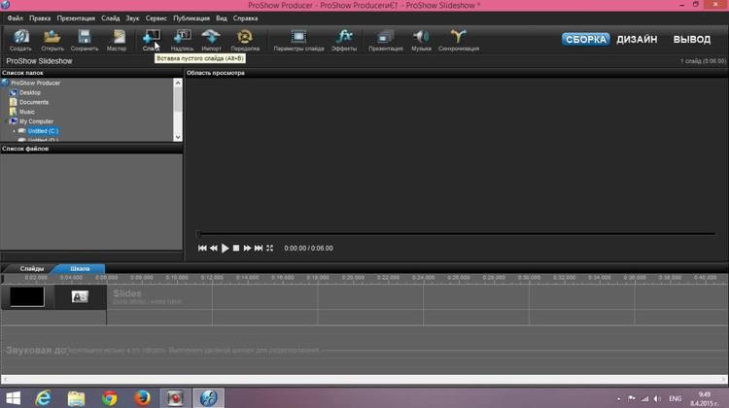Open Internet Explorer from taskbar

pos(43,398)
